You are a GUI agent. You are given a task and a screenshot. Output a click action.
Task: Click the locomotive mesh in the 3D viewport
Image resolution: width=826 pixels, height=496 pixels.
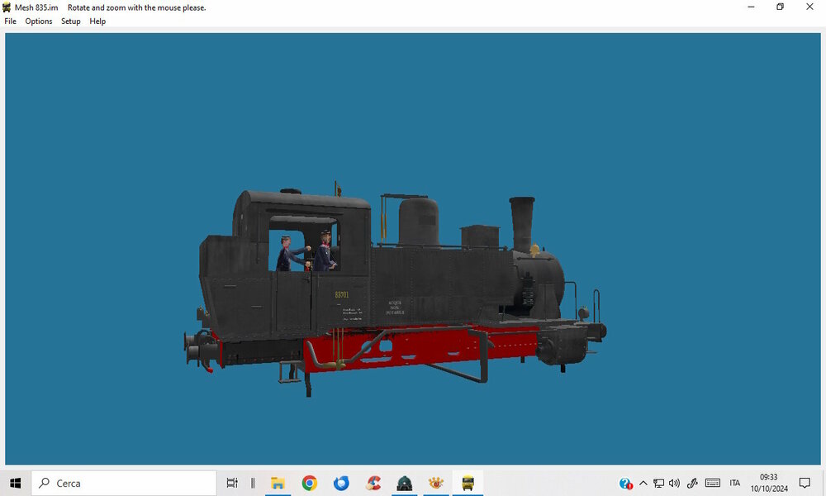coord(395,288)
